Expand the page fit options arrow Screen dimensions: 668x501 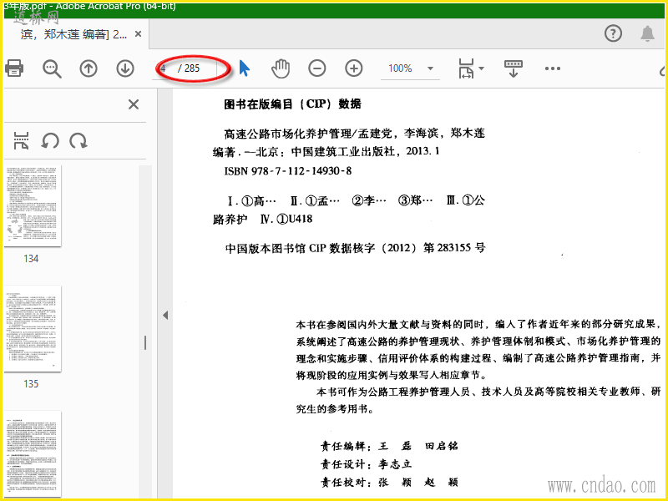pyautogui.click(x=482, y=68)
